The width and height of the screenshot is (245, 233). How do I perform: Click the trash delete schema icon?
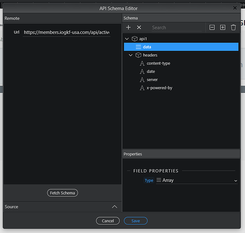pos(233,27)
